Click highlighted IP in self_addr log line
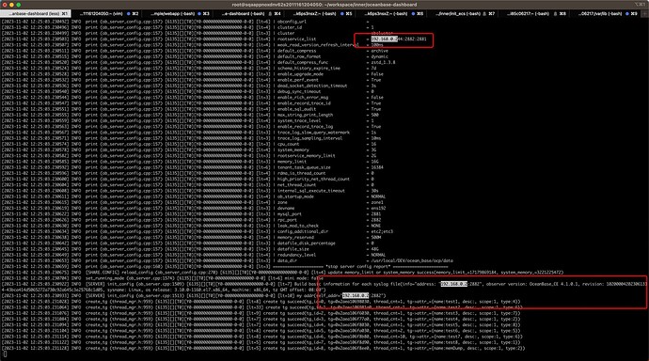 tap(356, 296)
